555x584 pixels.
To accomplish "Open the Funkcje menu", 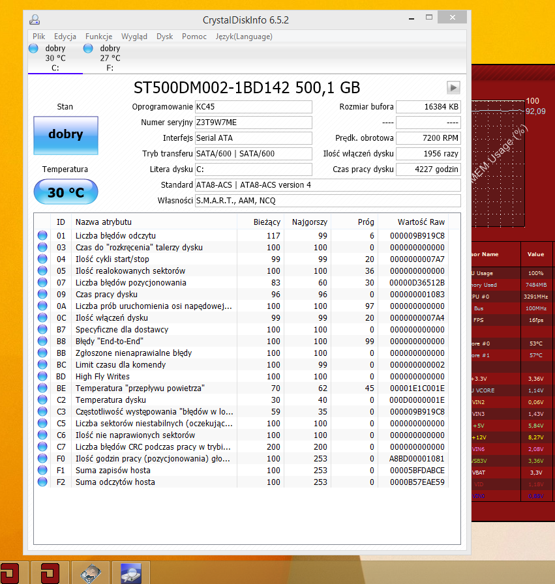I will click(x=98, y=36).
